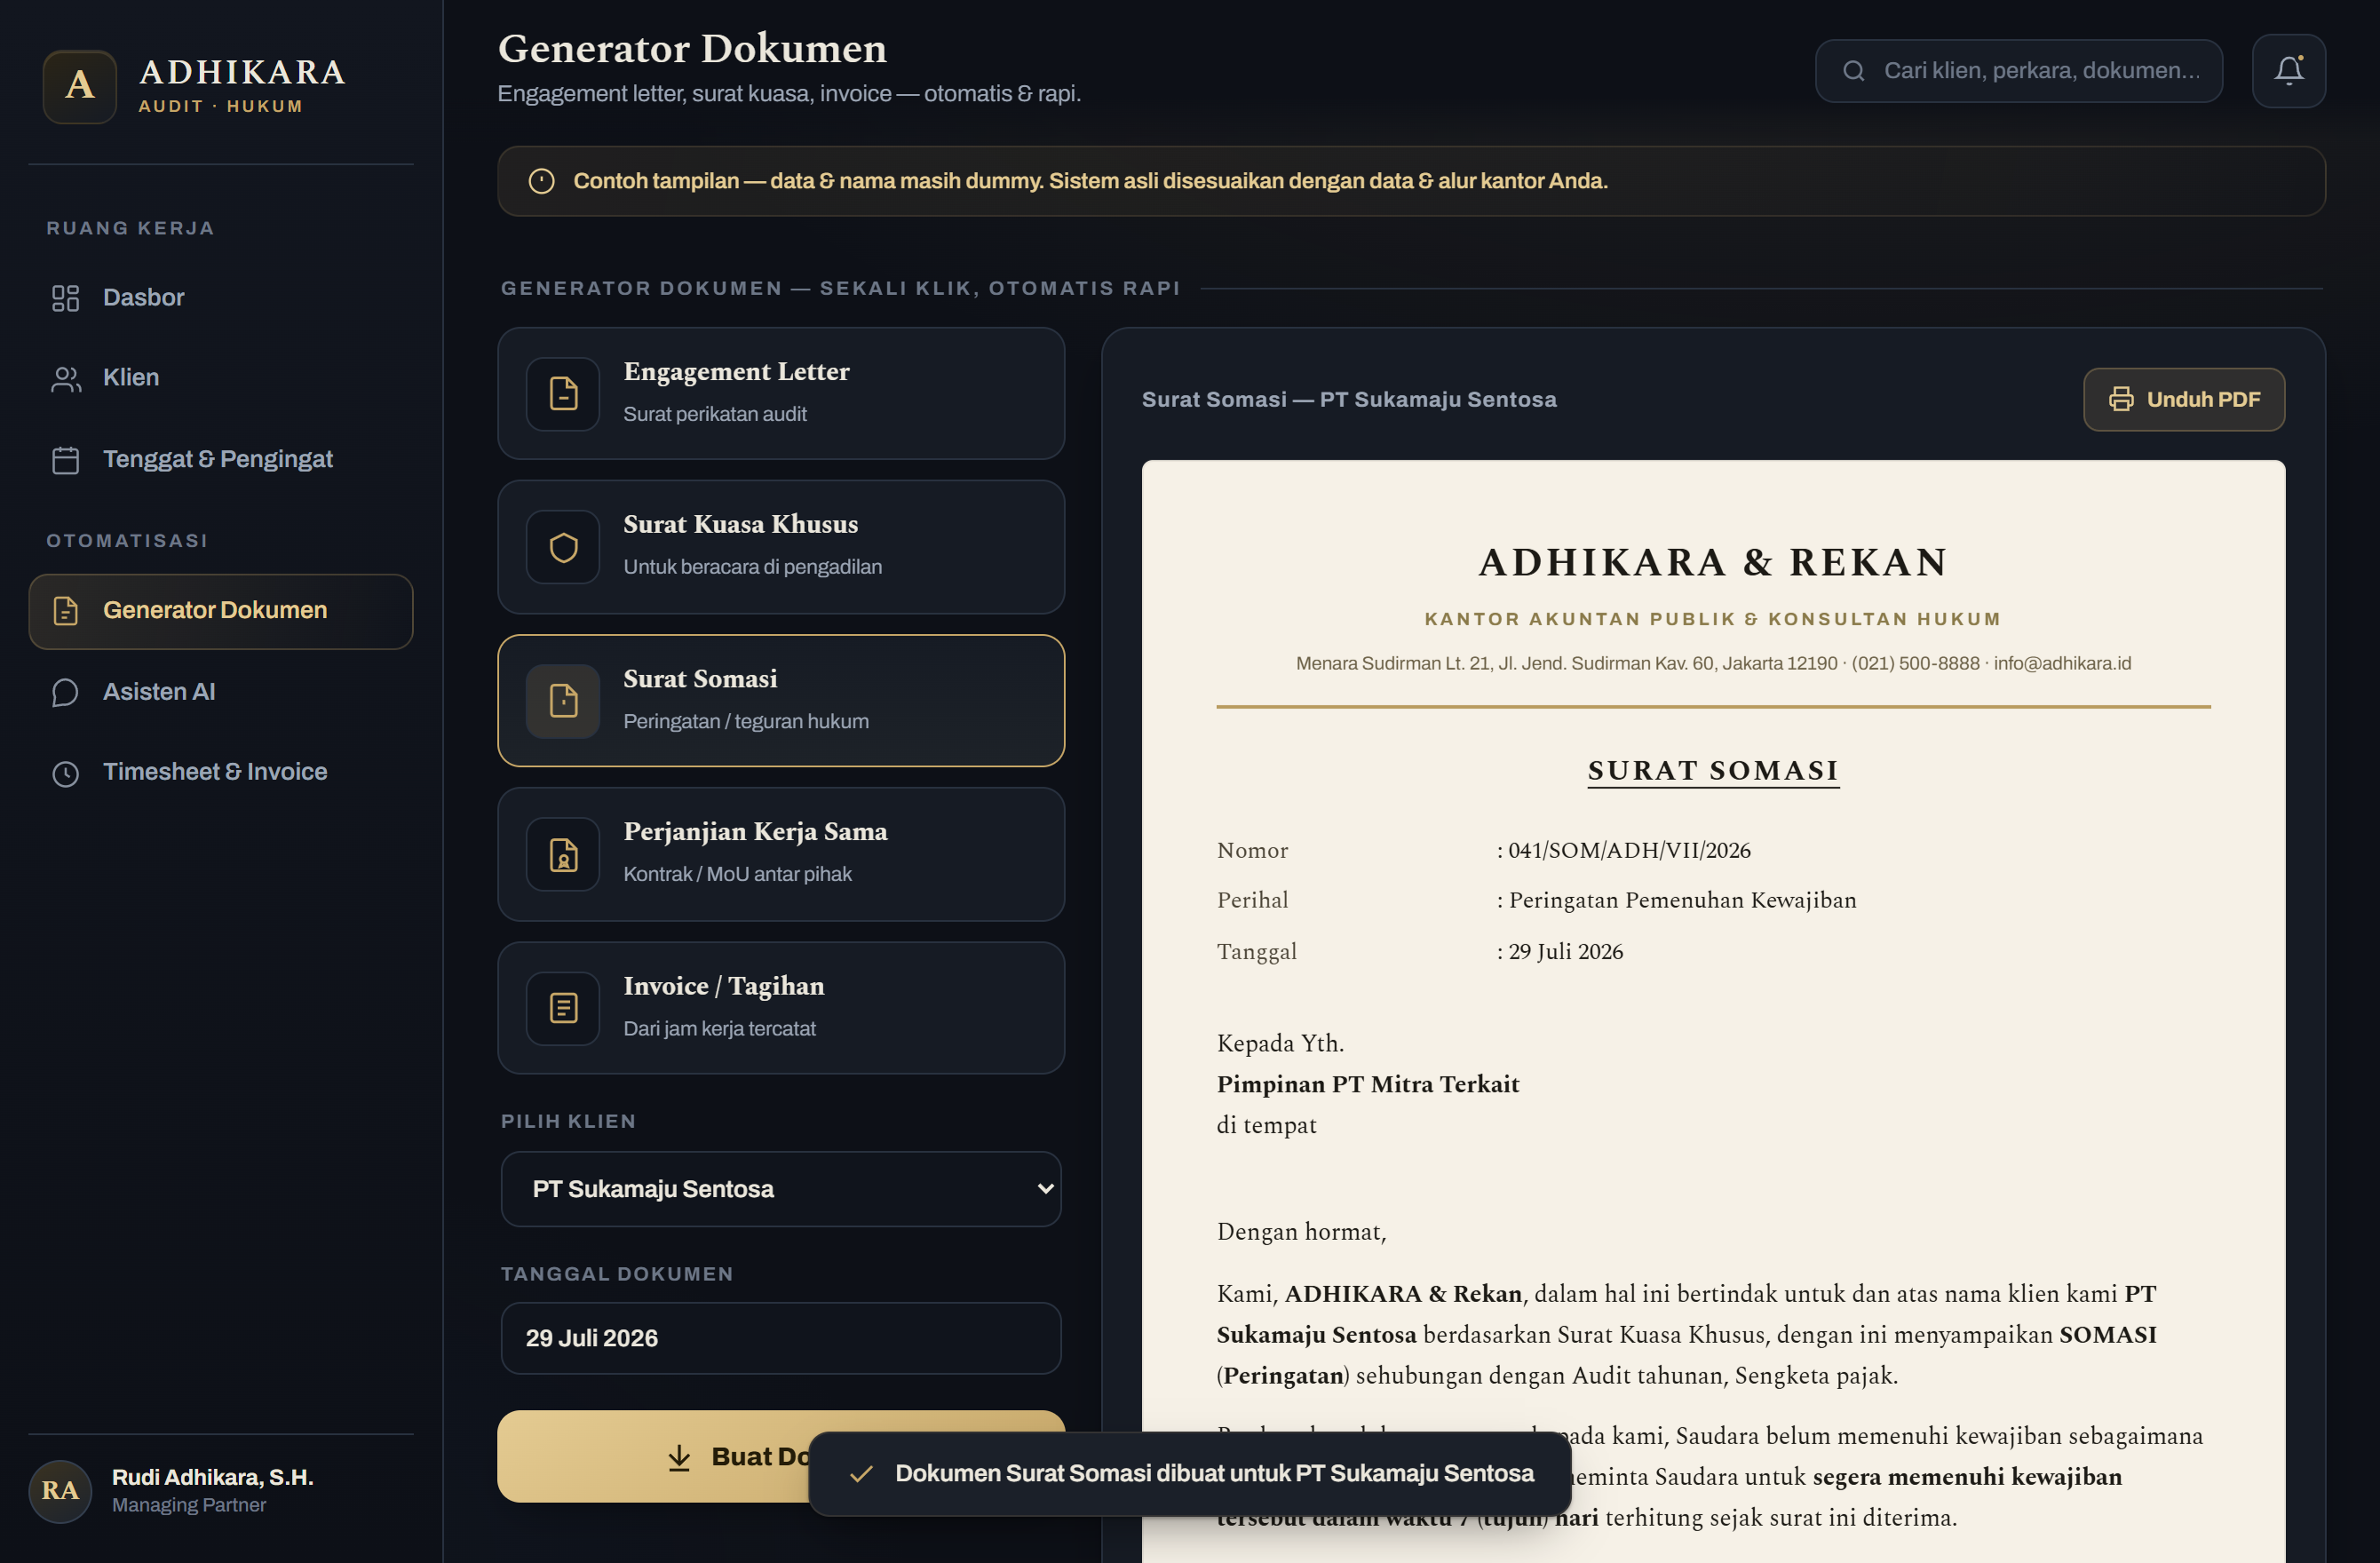Go to Klien in the sidebar
2380x1563 pixels.
[x=221, y=378]
